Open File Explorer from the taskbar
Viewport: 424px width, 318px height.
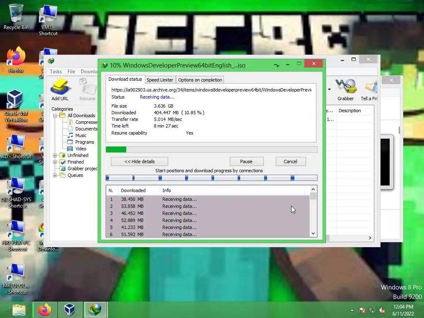(x=19, y=310)
